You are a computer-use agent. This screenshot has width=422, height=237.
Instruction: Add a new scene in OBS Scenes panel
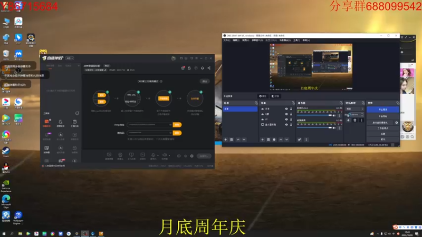(226, 140)
